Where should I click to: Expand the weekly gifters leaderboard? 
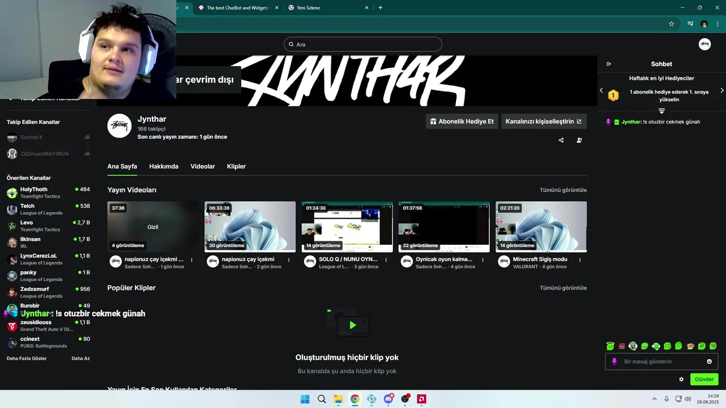(x=661, y=110)
